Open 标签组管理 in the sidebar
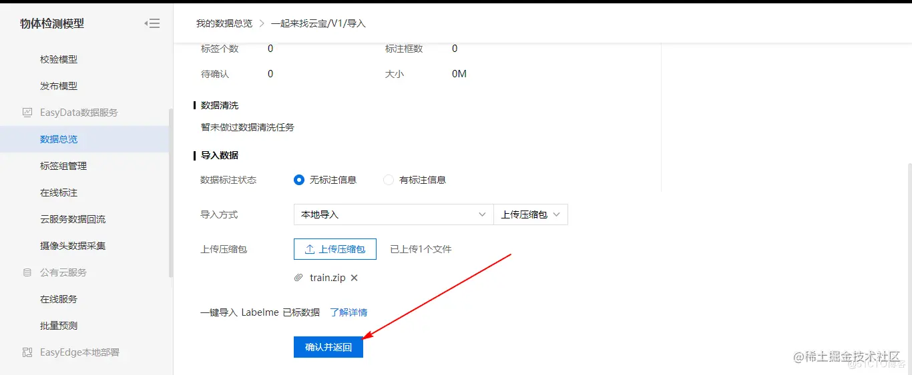 pos(63,166)
